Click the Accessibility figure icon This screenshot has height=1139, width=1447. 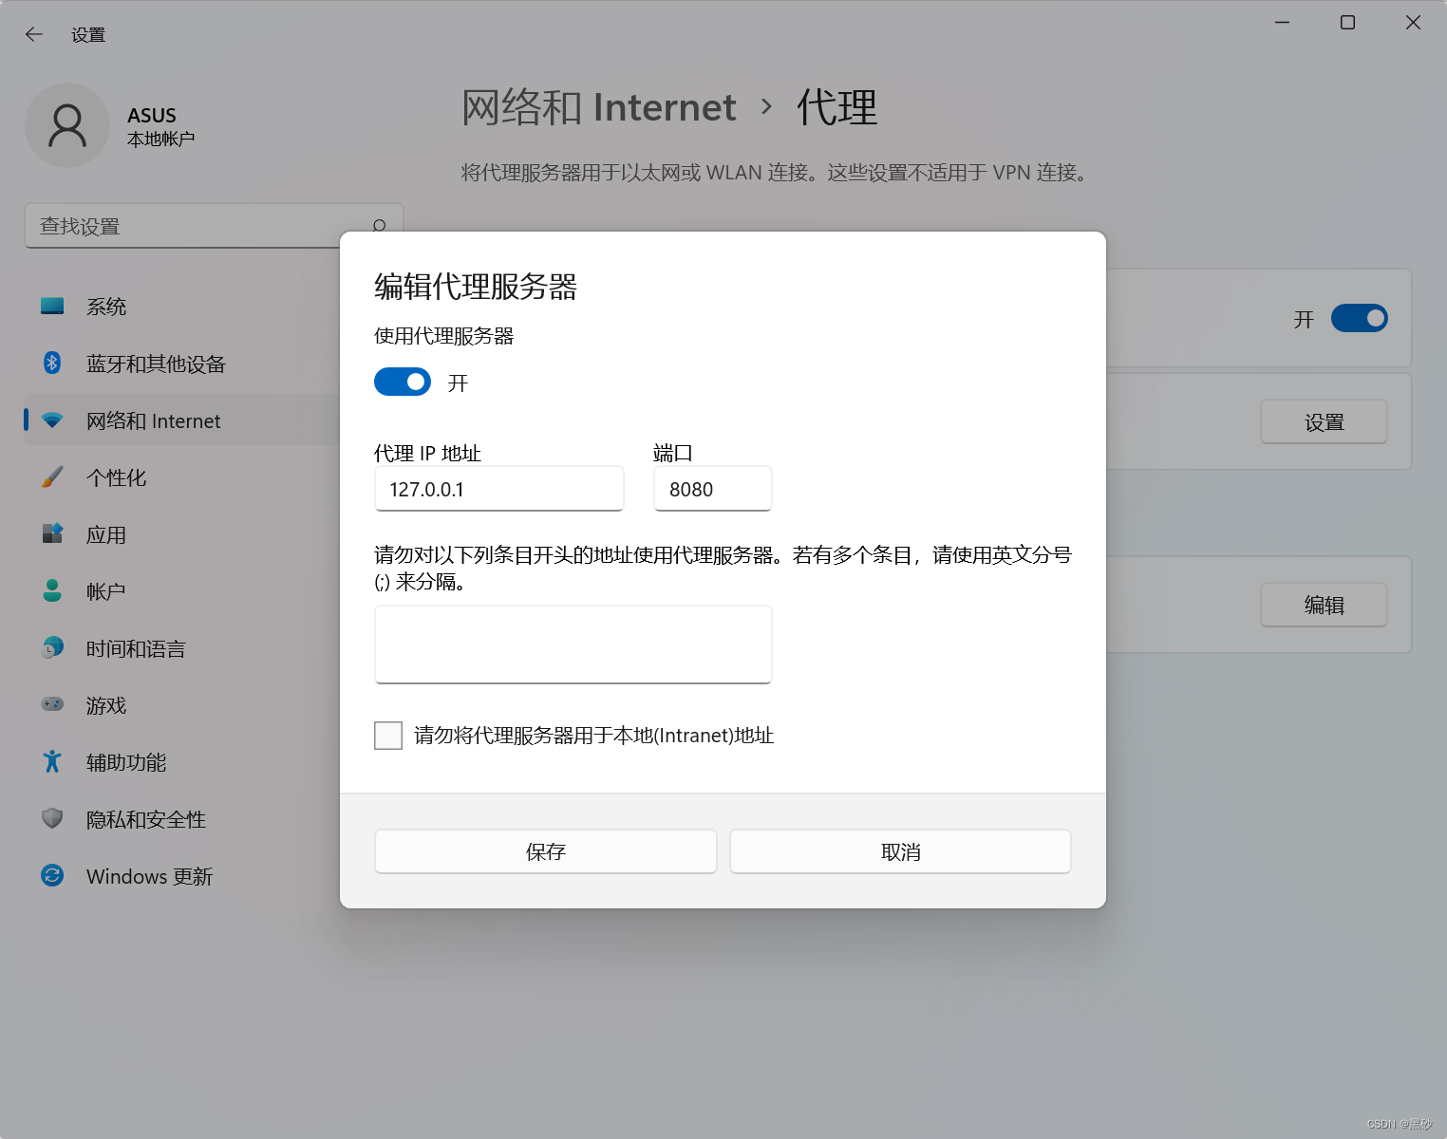point(52,761)
